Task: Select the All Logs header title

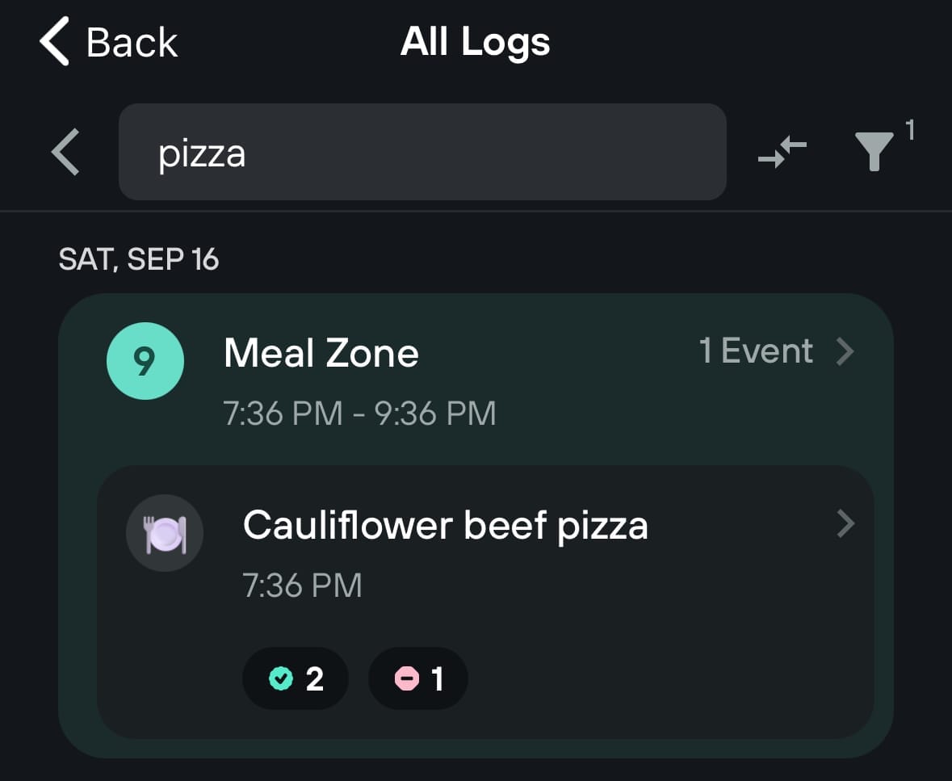Action: (x=475, y=42)
